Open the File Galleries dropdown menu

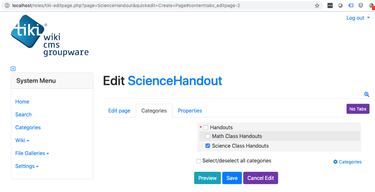[32, 153]
